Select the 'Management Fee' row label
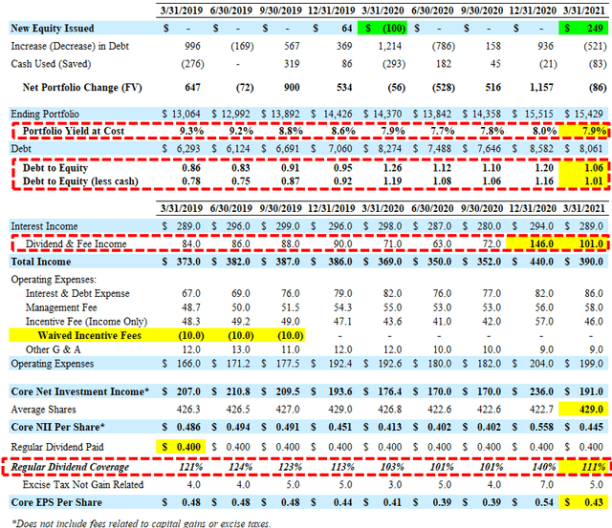612x528 pixels. point(61,307)
